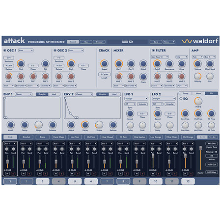Open the Menu dropdown in the header
The height and width of the screenshot is (221, 221).
(x=169, y=42)
